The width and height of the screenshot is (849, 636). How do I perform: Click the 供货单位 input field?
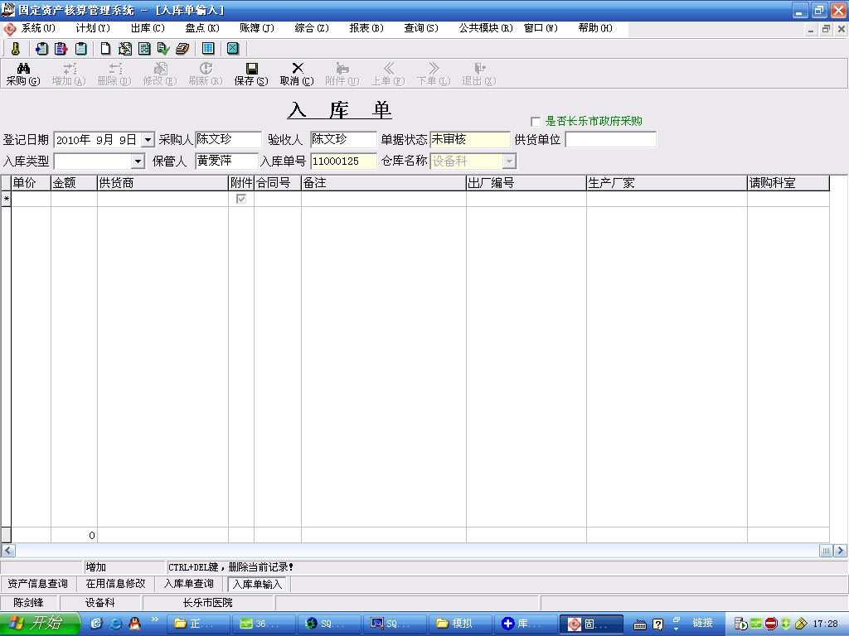tap(610, 140)
